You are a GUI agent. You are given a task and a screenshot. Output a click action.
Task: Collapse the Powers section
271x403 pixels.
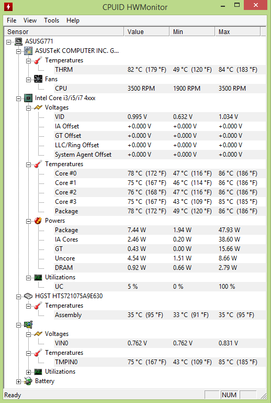tap(28, 221)
